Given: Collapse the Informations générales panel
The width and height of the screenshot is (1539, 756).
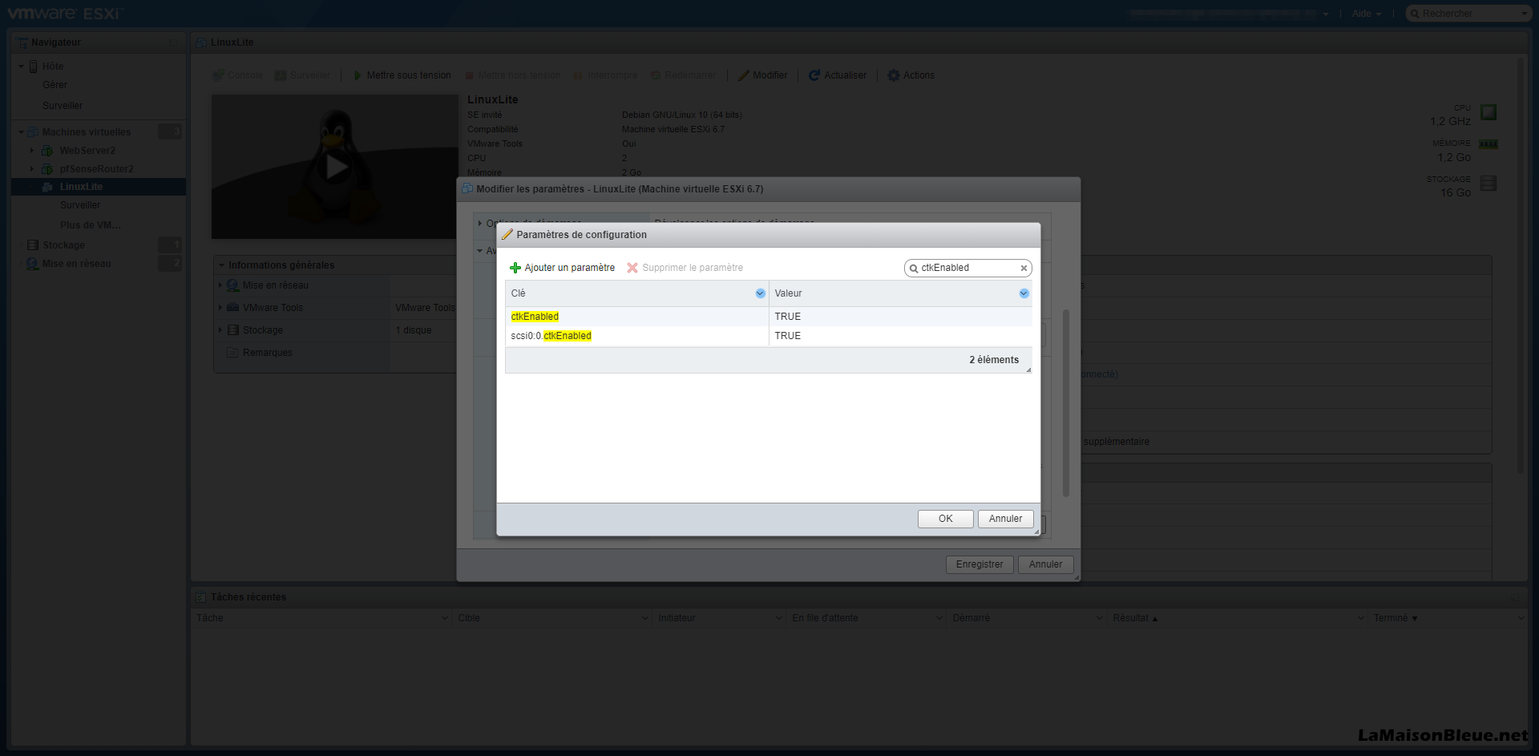Looking at the screenshot, I should point(221,265).
